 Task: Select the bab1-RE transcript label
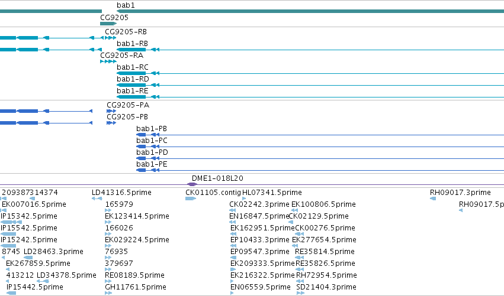pos(133,91)
